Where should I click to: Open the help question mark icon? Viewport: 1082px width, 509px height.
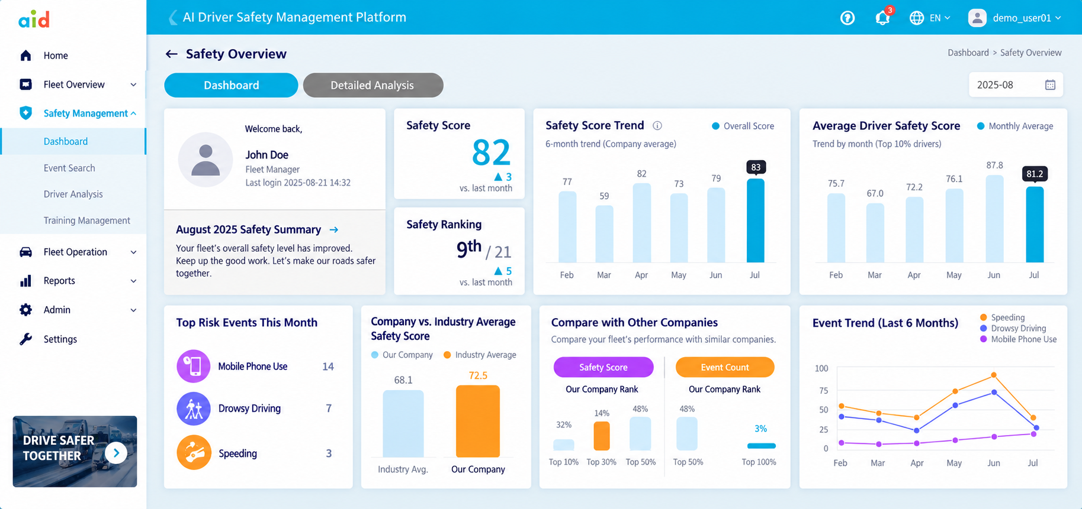(847, 18)
